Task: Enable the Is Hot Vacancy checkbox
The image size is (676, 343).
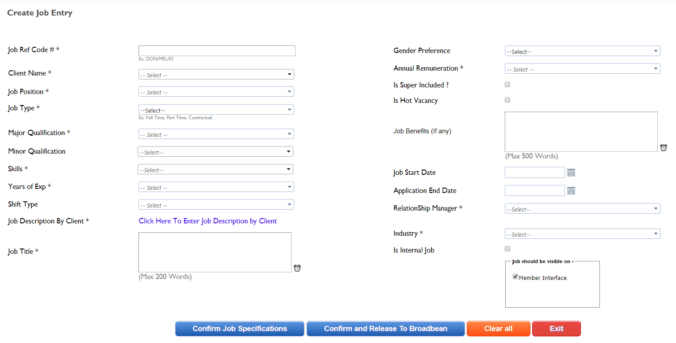Action: click(507, 100)
